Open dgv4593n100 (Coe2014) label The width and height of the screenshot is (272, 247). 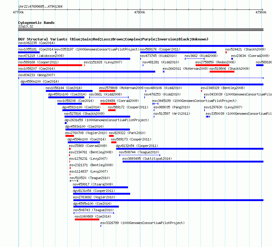click(84, 126)
